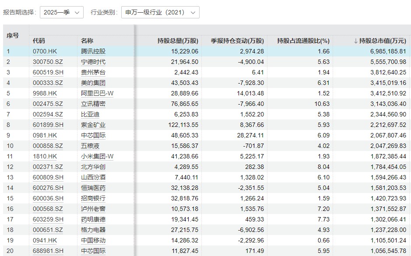Viewport: 411px width, 256px height.
Task: Select holdings cell 122,113.55
Action: (x=183, y=125)
